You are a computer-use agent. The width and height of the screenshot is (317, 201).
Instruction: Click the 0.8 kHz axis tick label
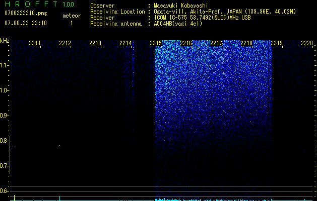(4, 141)
